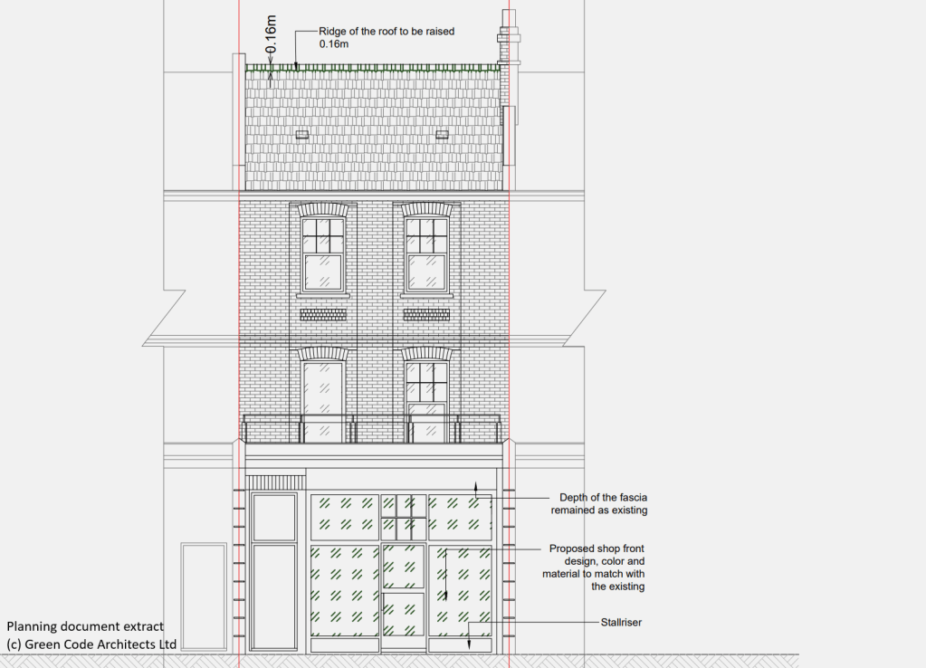Click the tall side door left of shopfront
This screenshot has width=926, height=668.
274,570
